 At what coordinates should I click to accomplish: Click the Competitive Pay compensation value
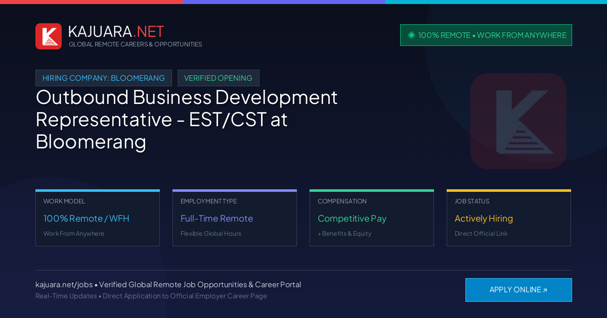point(352,219)
